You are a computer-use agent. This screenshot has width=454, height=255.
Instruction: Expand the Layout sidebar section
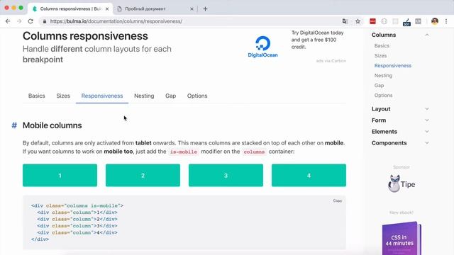click(x=427, y=108)
